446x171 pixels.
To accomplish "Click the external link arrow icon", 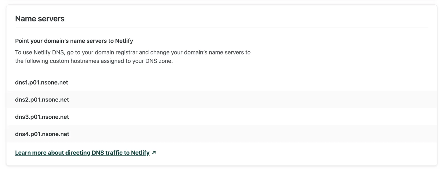I will coord(154,153).
